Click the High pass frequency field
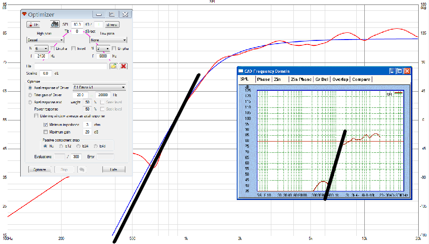 [41, 56]
